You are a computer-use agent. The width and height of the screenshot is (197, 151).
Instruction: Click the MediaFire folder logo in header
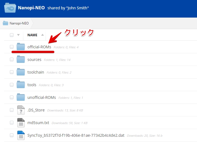[10, 8]
